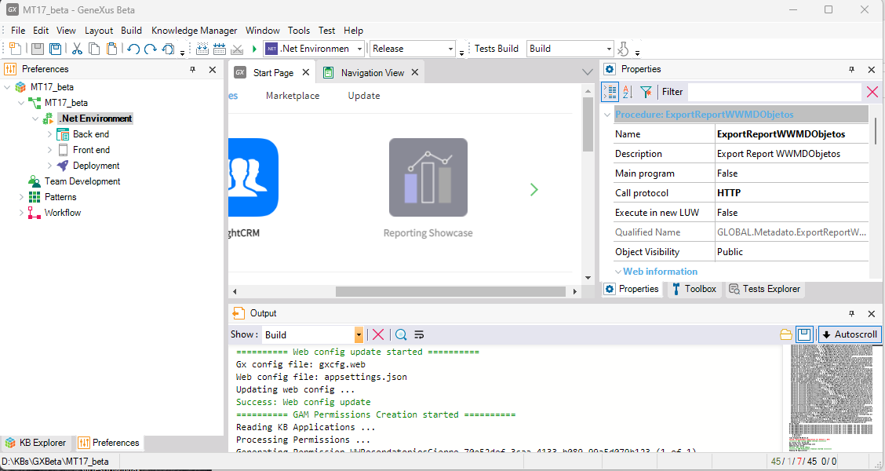This screenshot has height=471, width=885.
Task: Click the Redo arrow icon
Action: tap(150, 49)
